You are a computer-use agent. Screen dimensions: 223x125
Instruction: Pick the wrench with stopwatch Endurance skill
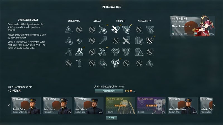coord(69,41)
